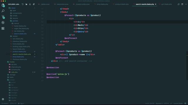Click the editor vertical scrollbar
The width and height of the screenshot is (188, 105).
[x=187, y=65]
